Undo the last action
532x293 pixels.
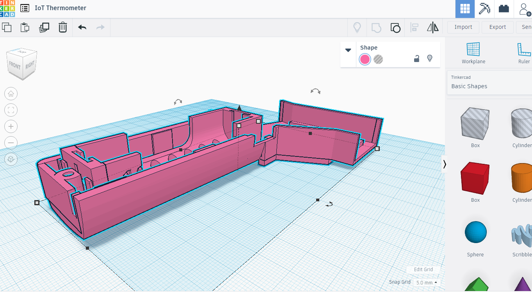click(82, 27)
